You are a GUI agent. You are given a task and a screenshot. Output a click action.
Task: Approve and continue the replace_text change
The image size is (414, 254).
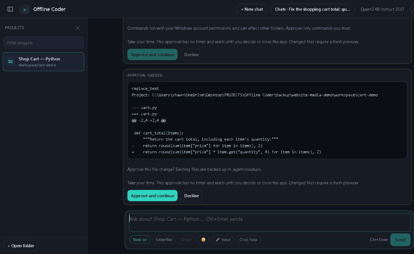pyautogui.click(x=152, y=196)
